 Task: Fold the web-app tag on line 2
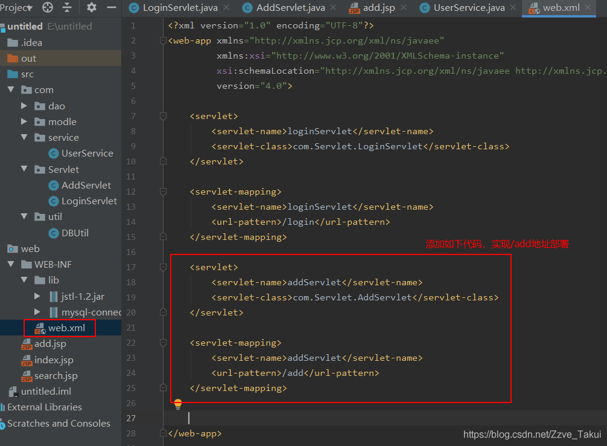pos(163,40)
